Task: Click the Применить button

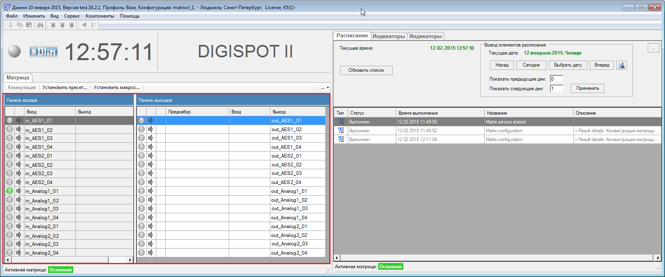Action: point(588,88)
